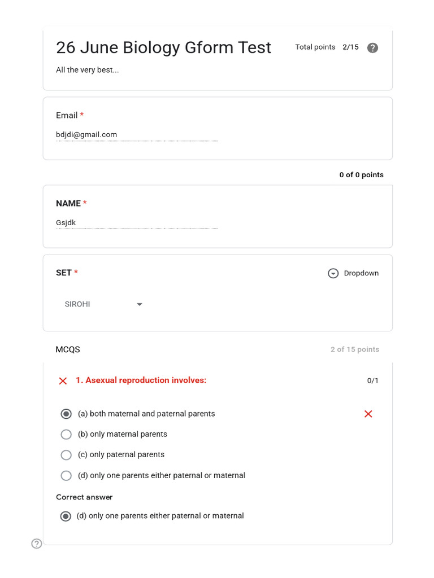Screen dimensions: 434x578
Task: Click the Email field with bdjdi@gmail.com
Action: [x=137, y=135]
